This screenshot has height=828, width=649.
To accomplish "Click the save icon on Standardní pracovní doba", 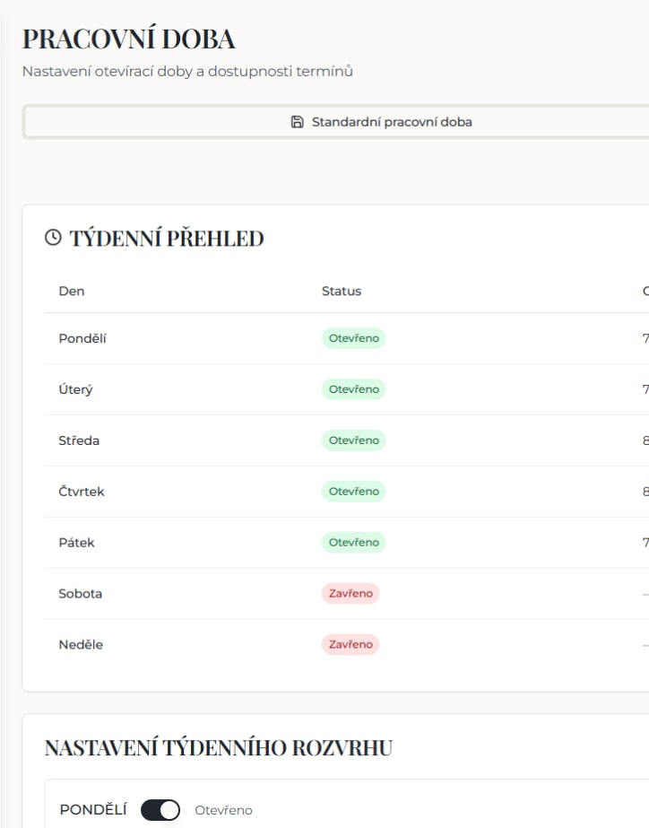I will pyautogui.click(x=298, y=122).
